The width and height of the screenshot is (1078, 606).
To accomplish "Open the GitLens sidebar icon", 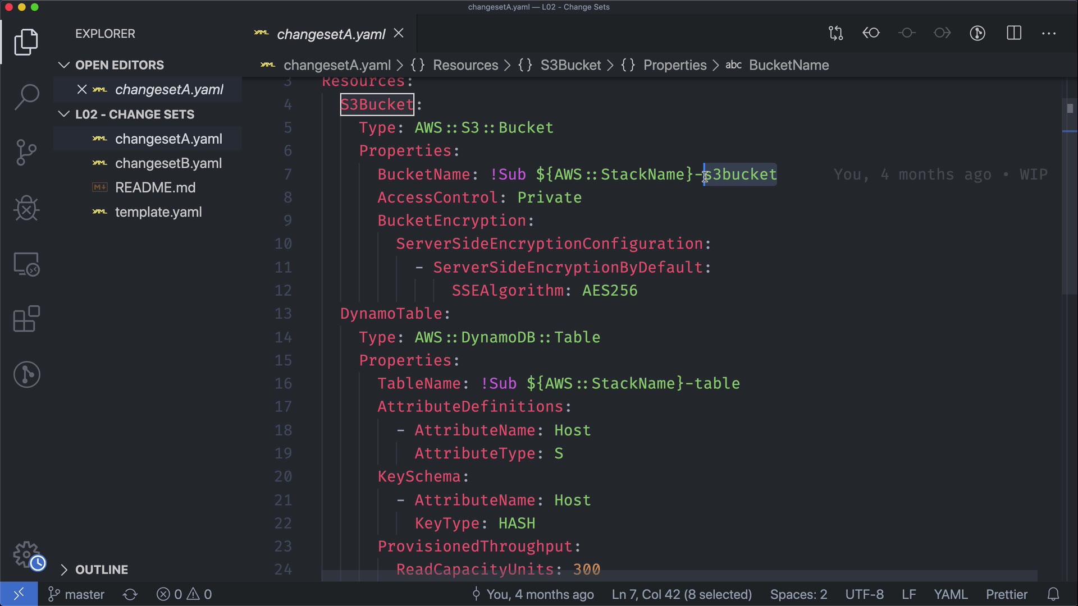I will click(x=26, y=374).
